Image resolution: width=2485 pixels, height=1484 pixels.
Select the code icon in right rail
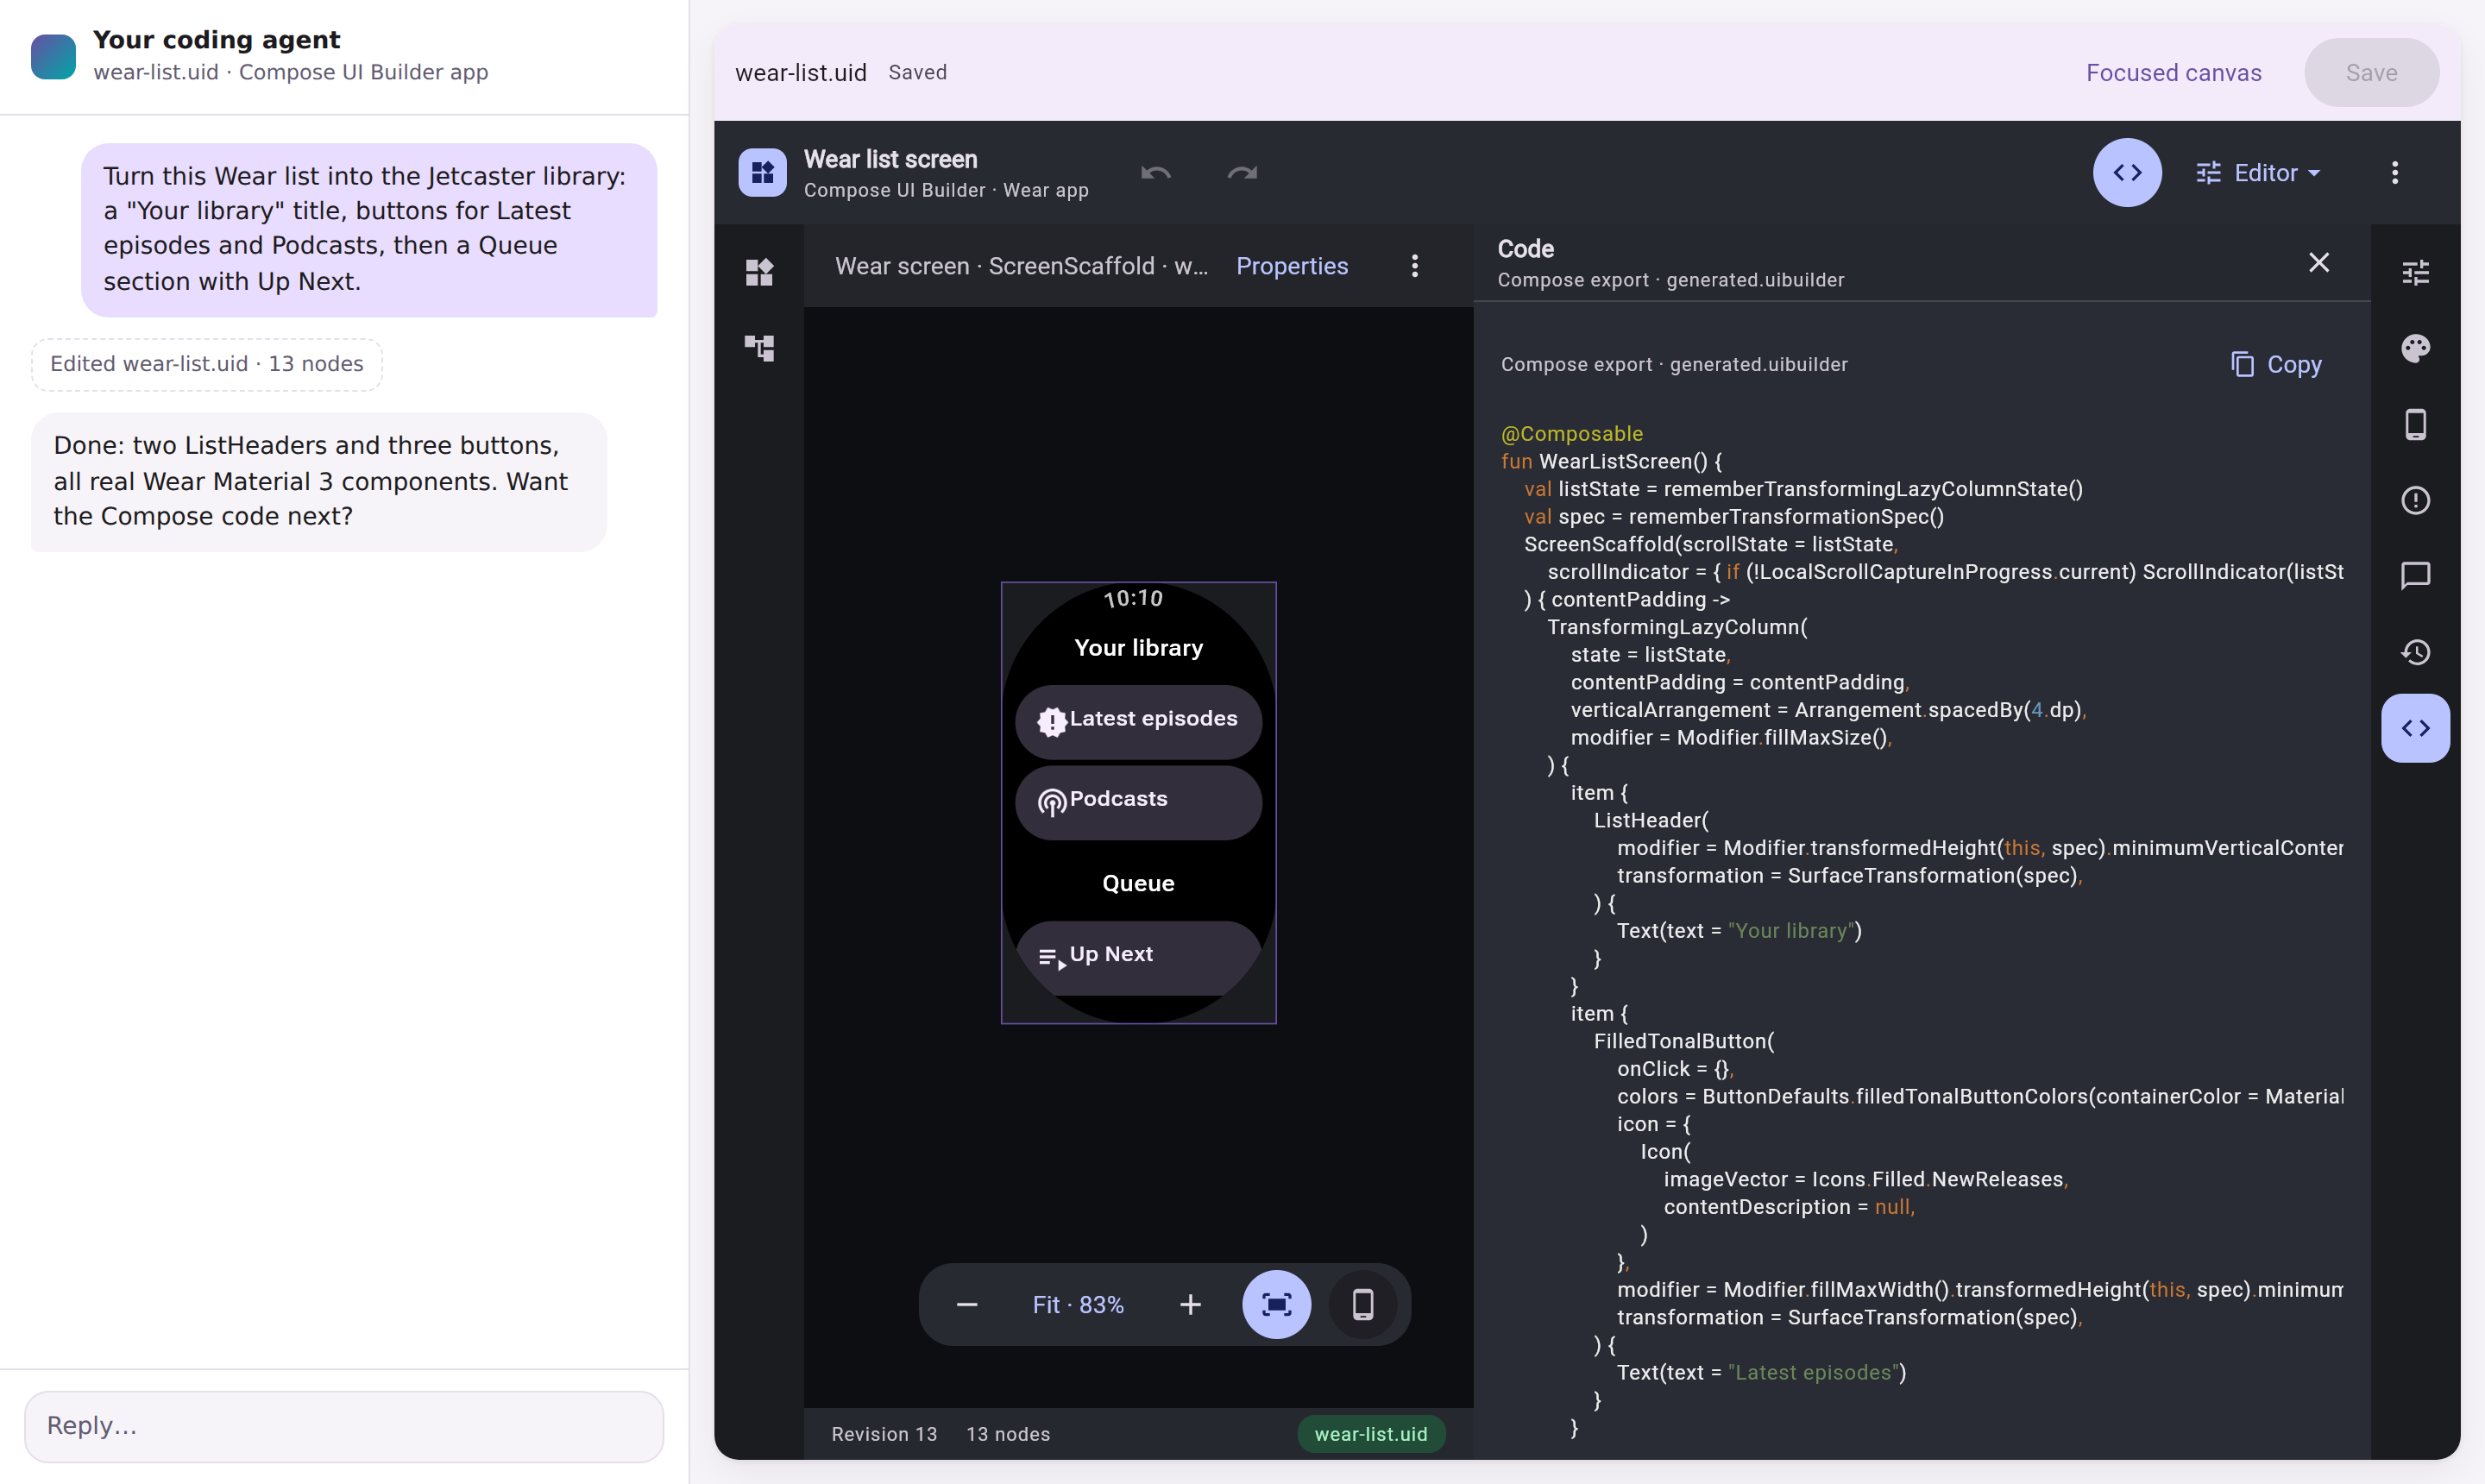pos(2415,728)
